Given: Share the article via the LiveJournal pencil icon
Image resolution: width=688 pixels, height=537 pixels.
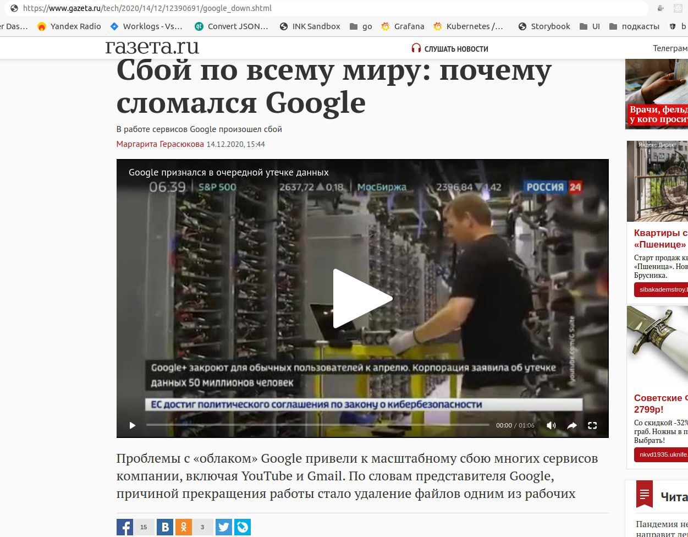Looking at the screenshot, I should coord(243,527).
